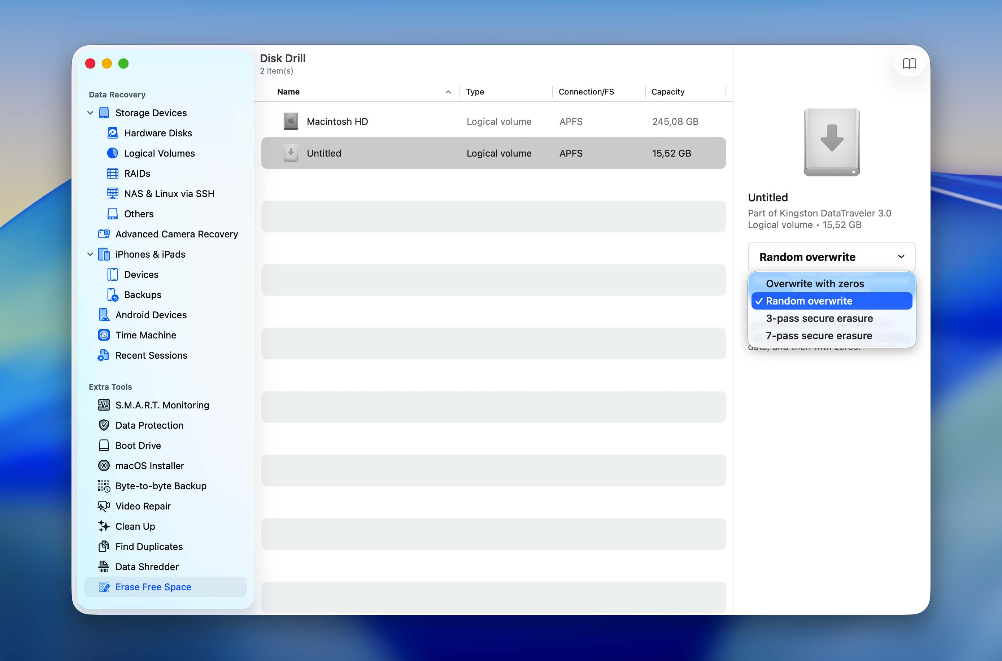
Task: Click the Find Duplicates icon
Action: point(104,546)
